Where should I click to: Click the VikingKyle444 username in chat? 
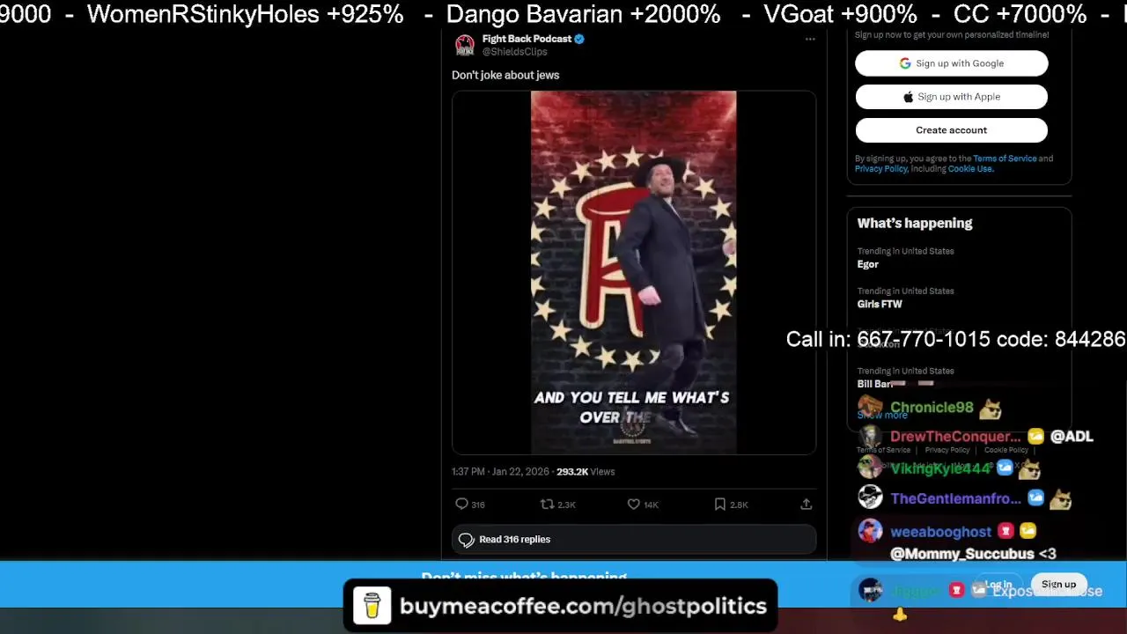click(940, 468)
